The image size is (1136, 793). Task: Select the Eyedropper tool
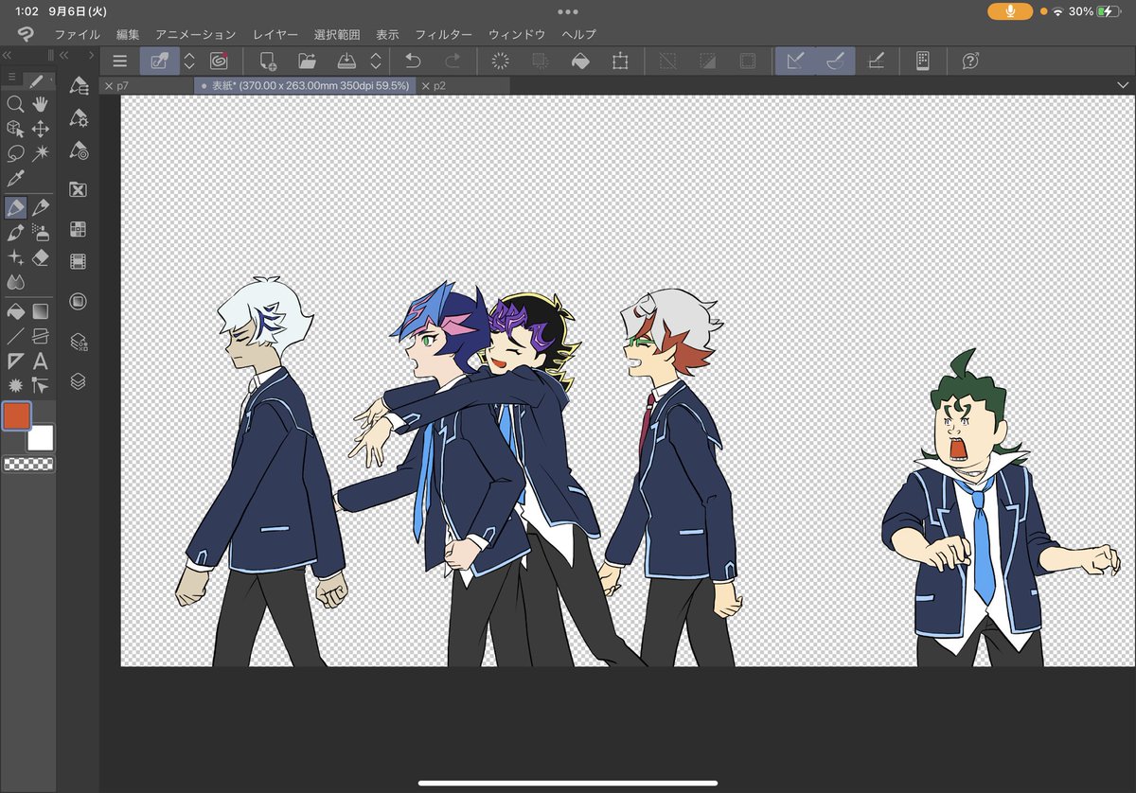pyautogui.click(x=15, y=178)
